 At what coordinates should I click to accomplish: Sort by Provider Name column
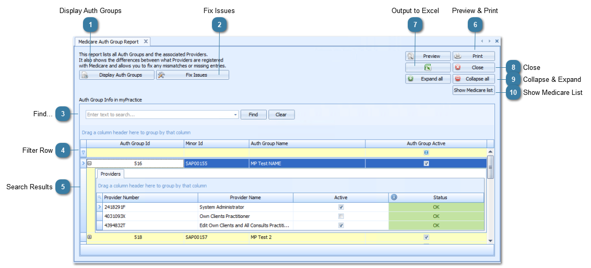pos(245,198)
